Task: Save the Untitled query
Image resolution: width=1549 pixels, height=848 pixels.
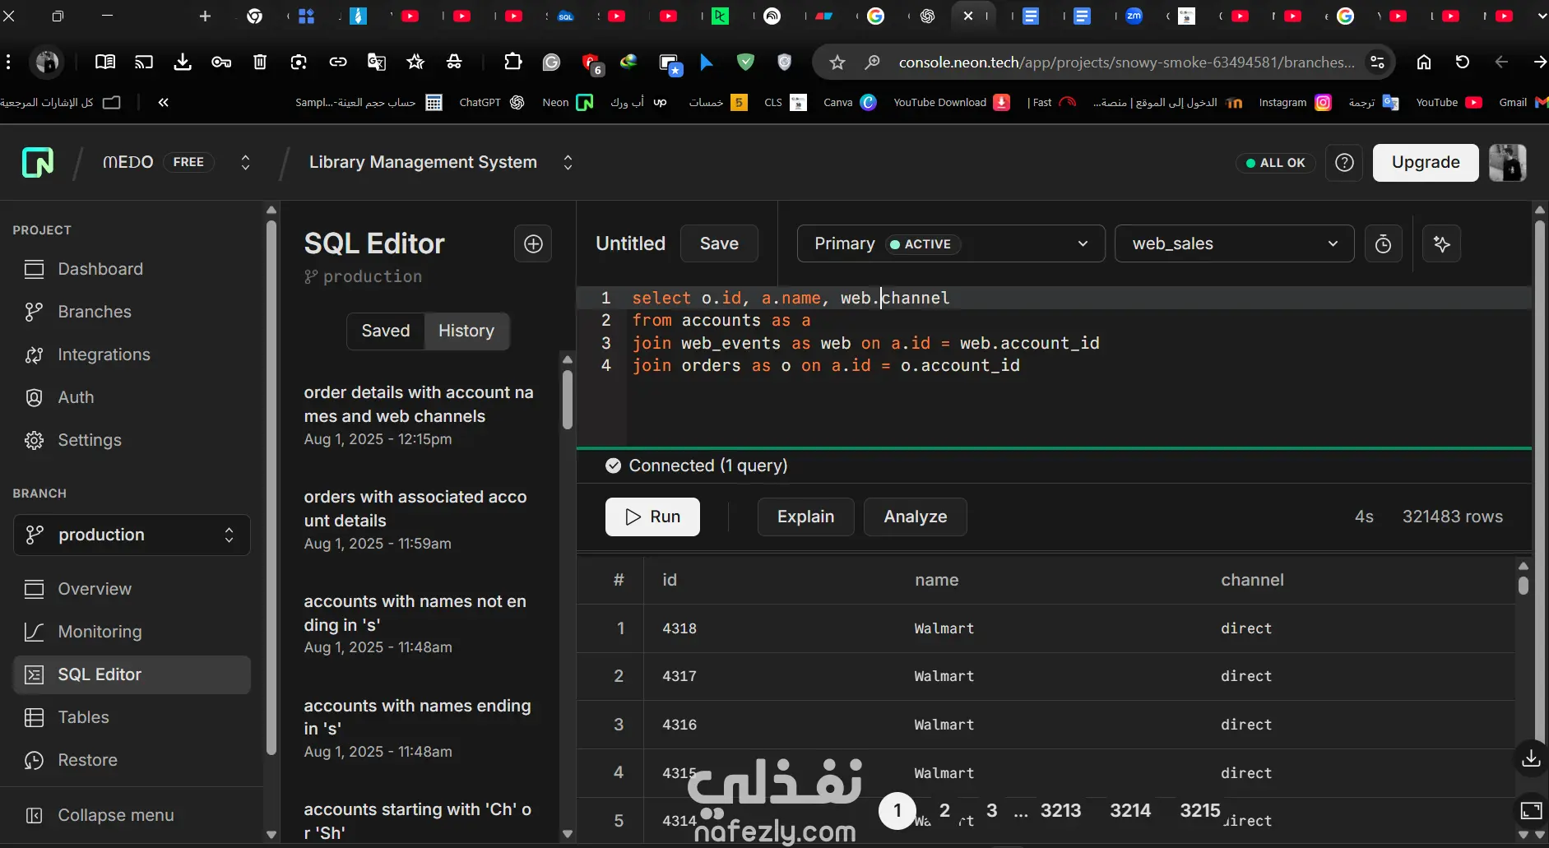Action: pyautogui.click(x=719, y=243)
